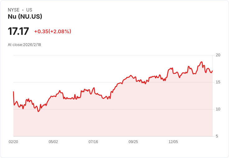This screenshot has height=158, width=229.
Task: Click the At close:2026/2/18 timestamp
Action: tap(24, 44)
